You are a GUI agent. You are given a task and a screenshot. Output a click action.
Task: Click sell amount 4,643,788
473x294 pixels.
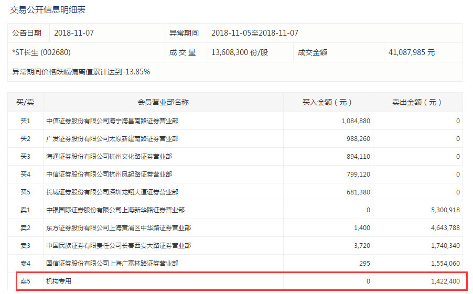(x=445, y=227)
